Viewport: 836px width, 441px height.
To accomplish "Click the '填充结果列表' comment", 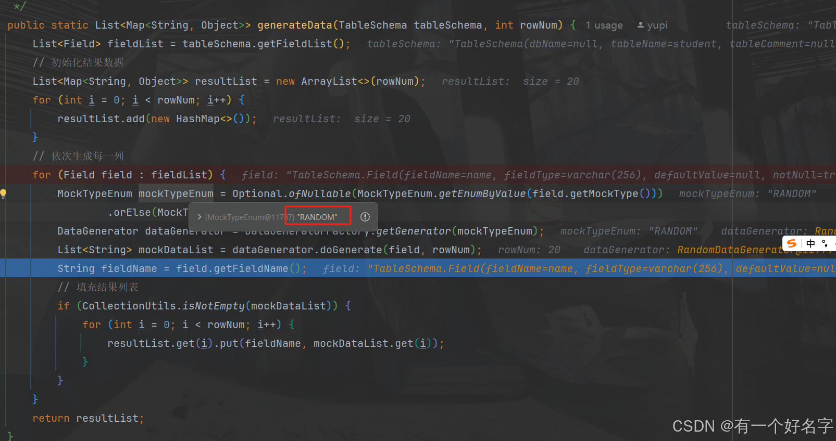I will [x=107, y=287].
